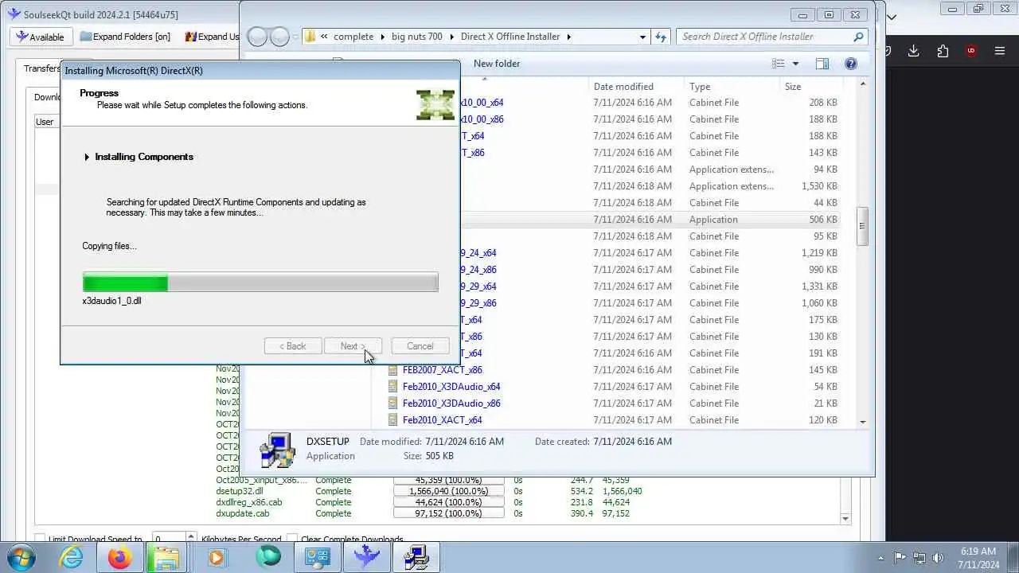Viewport: 1019px width, 573px height.
Task: Click the DXSETUP icon in the details pane
Action: 277,450
